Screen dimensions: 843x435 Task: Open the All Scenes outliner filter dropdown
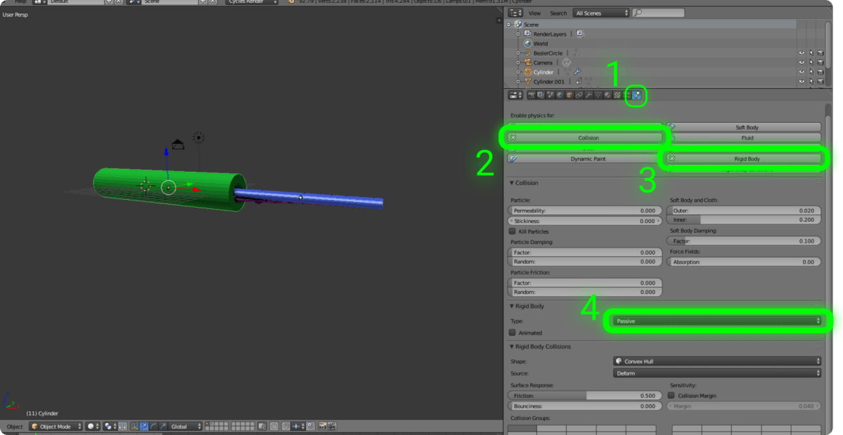pos(601,13)
